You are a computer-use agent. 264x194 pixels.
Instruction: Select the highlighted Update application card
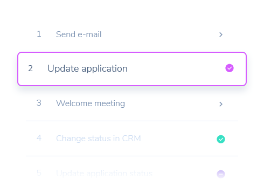click(132, 69)
